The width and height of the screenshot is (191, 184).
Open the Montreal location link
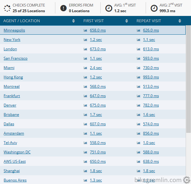click(x=12, y=87)
